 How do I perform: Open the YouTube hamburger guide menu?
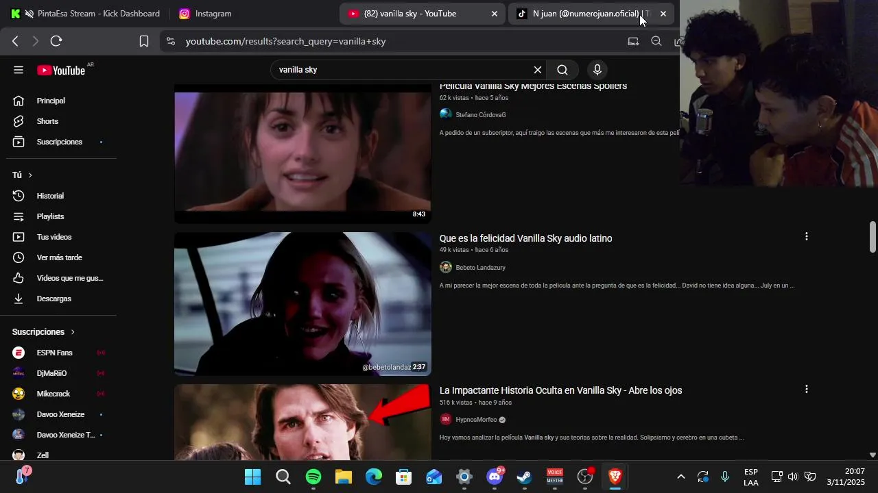point(19,70)
